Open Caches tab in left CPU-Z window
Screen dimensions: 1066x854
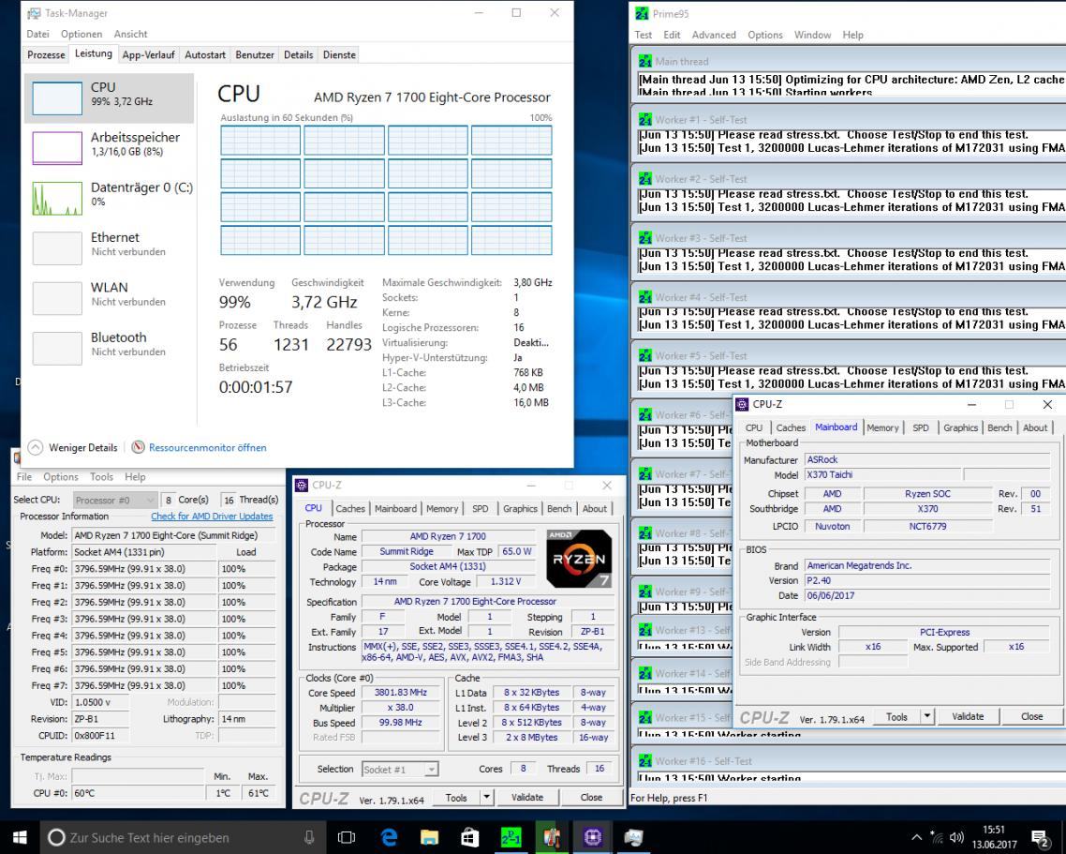click(350, 508)
